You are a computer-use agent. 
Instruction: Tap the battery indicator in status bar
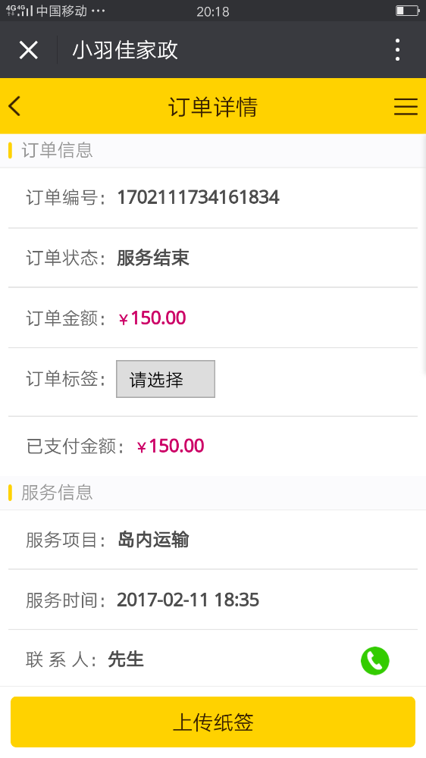point(406,11)
